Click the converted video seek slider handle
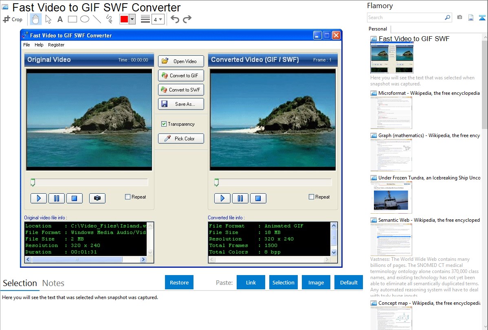 [216, 183]
